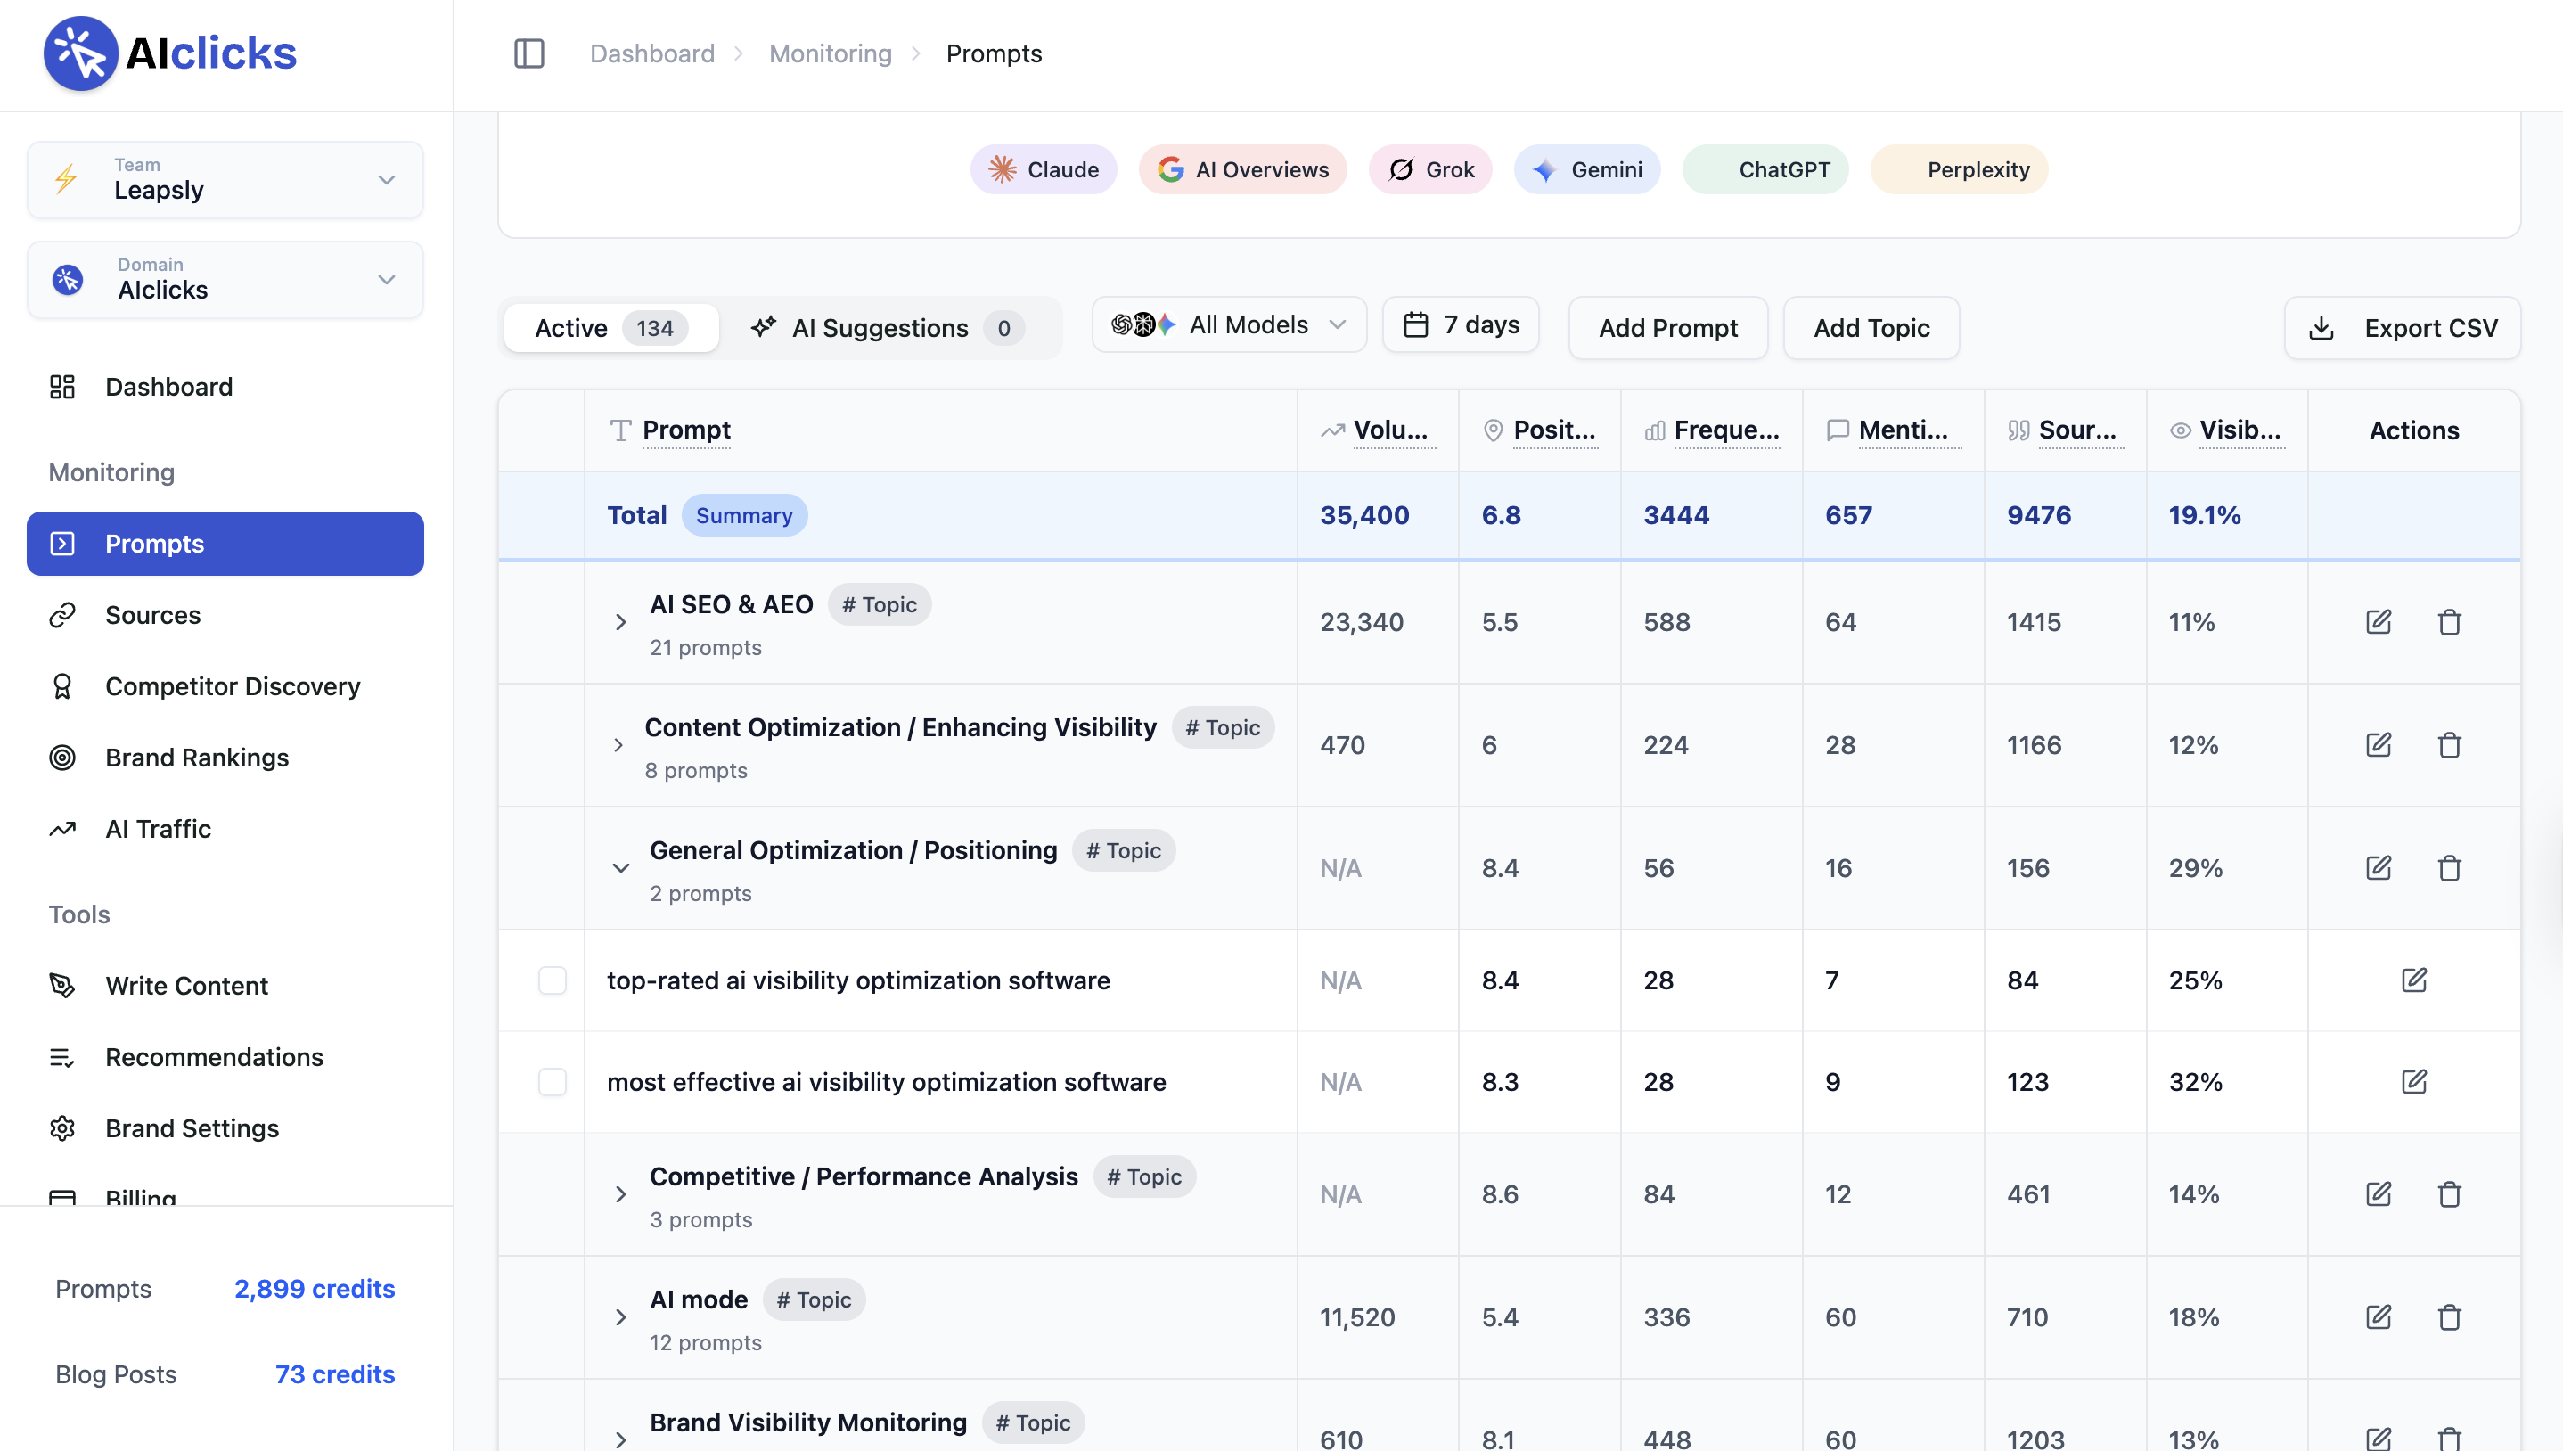Check the 'most effective ai visibility' checkbox
This screenshot has width=2563, height=1451.
(x=552, y=1081)
